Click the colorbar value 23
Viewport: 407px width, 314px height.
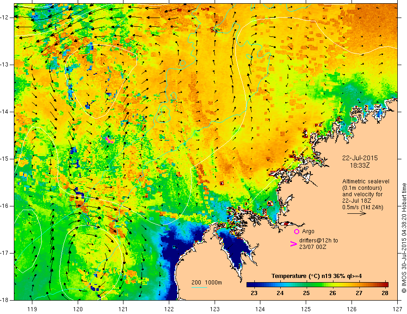pyautogui.click(x=254, y=293)
